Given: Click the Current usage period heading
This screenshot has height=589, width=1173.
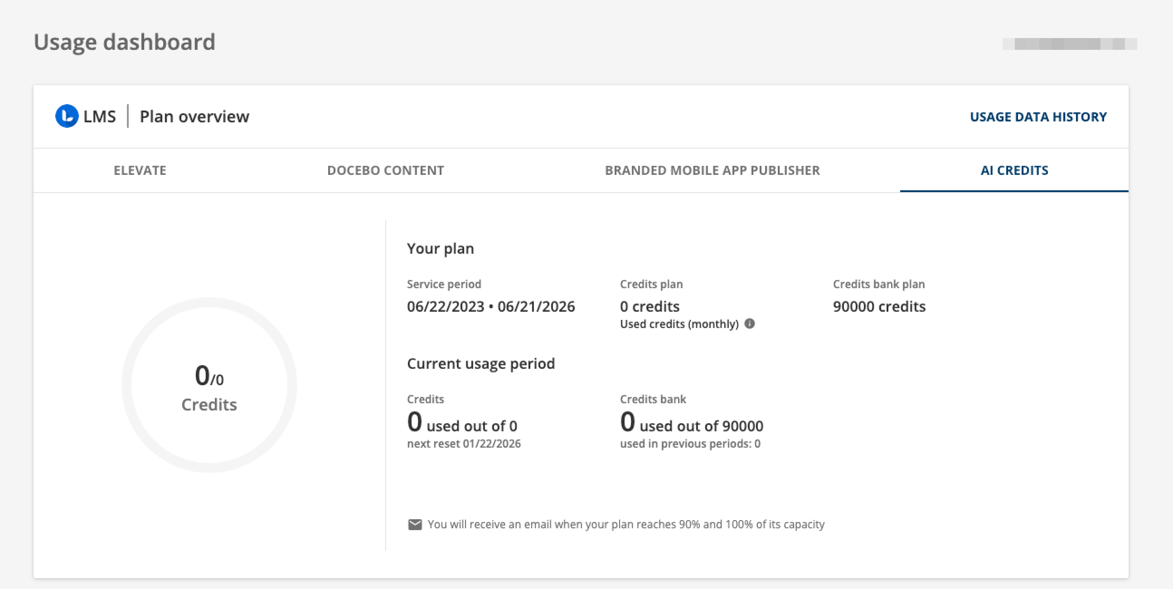Looking at the screenshot, I should coord(480,363).
